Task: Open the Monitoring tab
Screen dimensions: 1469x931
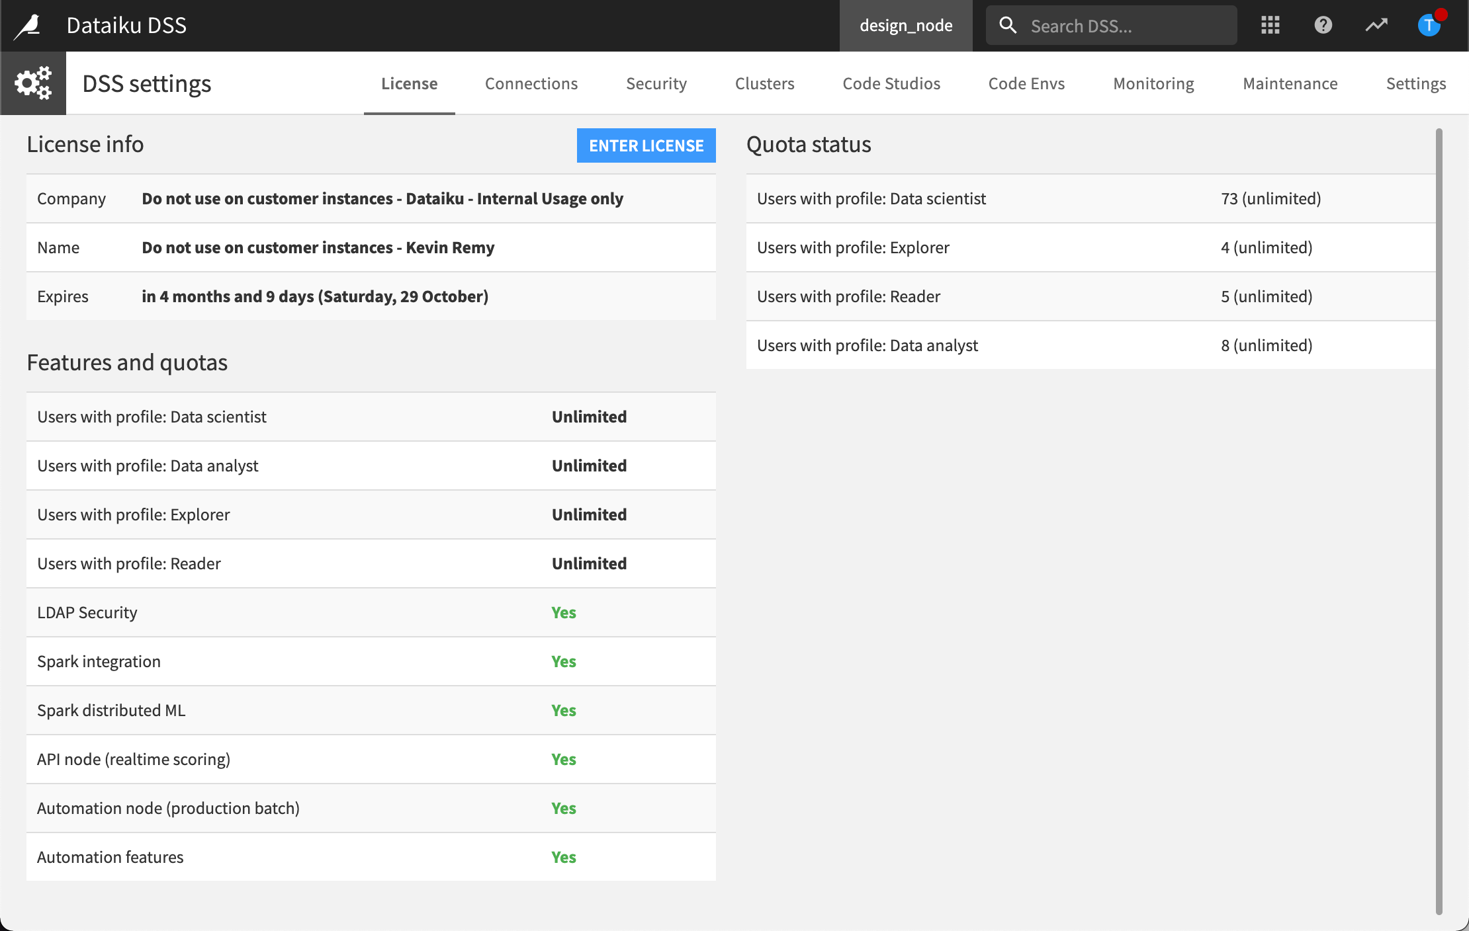Action: click(1153, 83)
